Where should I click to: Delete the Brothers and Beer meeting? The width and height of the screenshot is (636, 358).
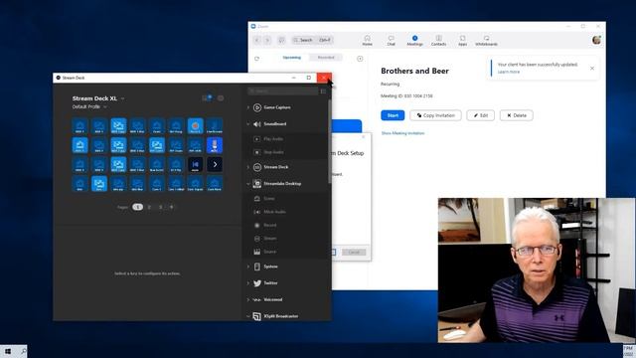(517, 115)
